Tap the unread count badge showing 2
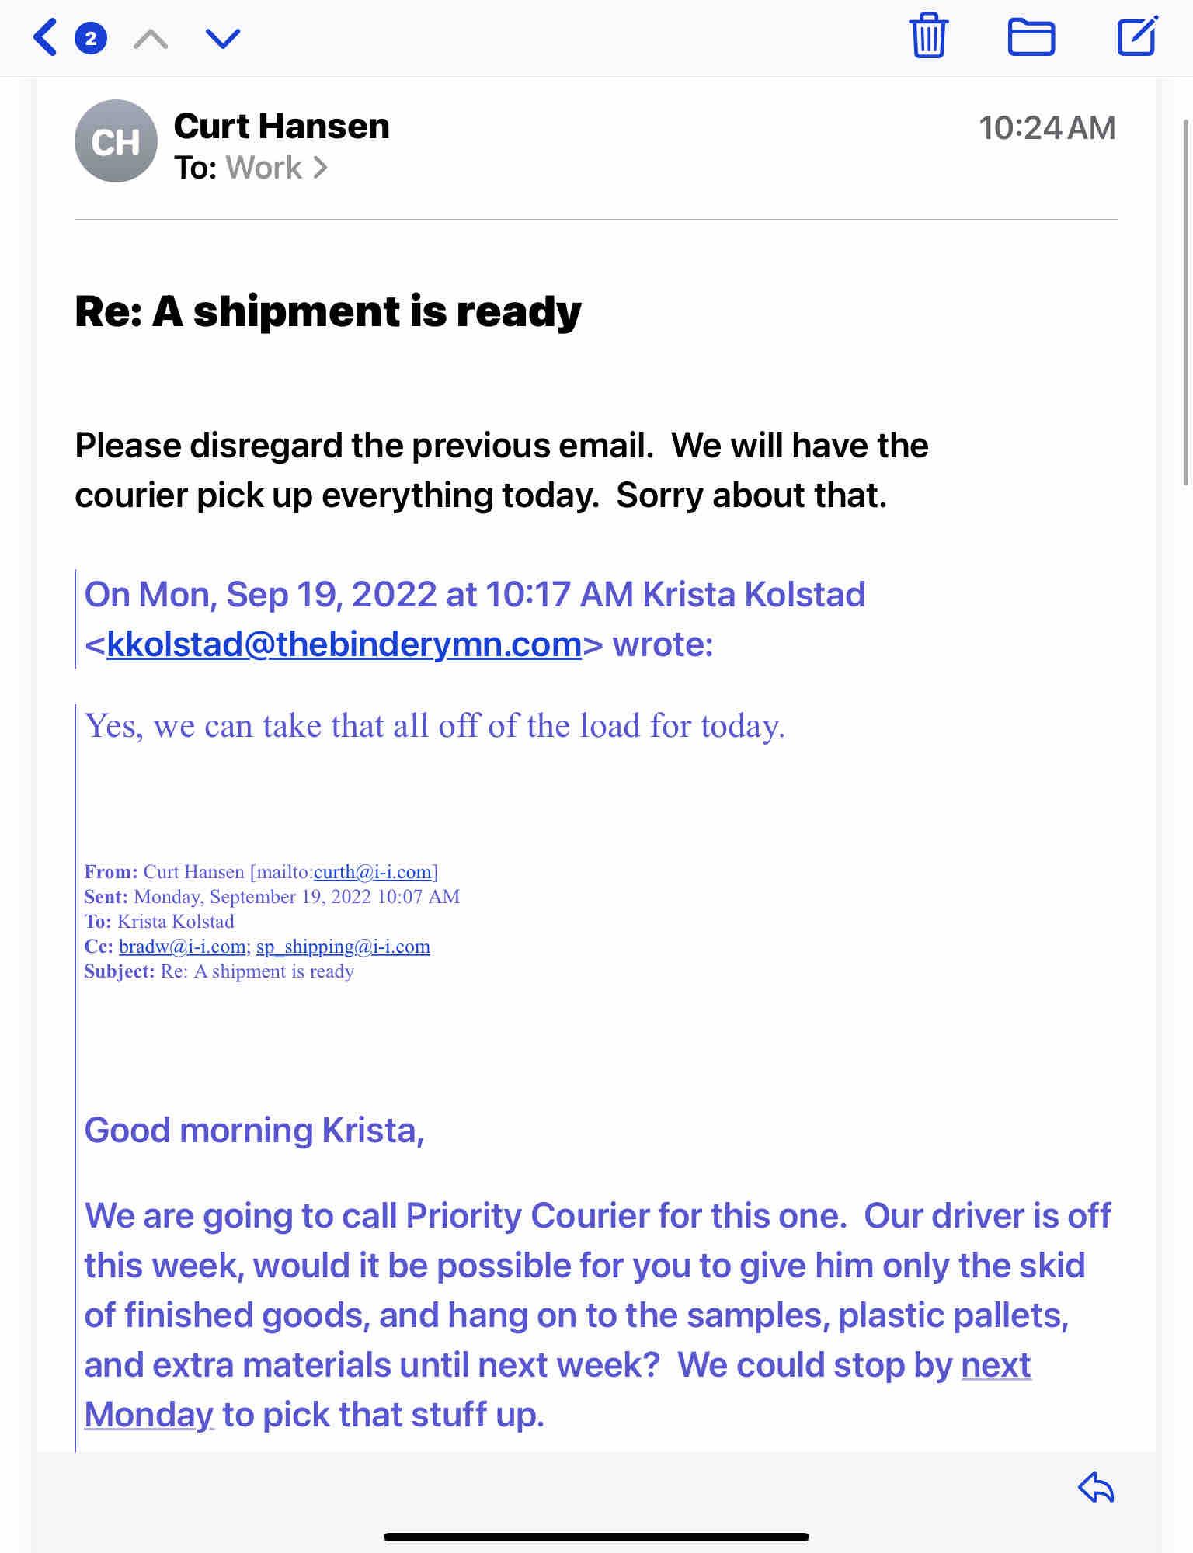This screenshot has width=1193, height=1553. pos(91,37)
